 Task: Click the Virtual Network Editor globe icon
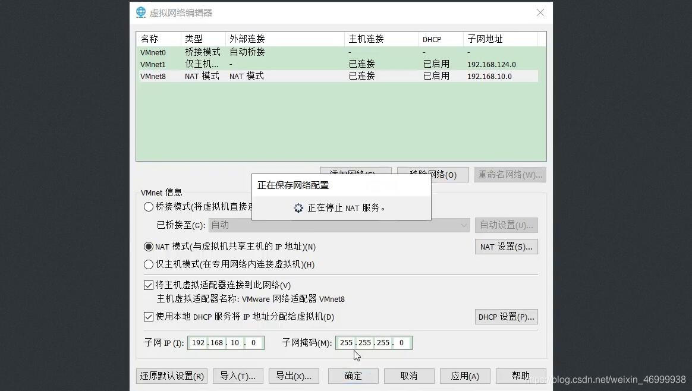[x=141, y=12]
